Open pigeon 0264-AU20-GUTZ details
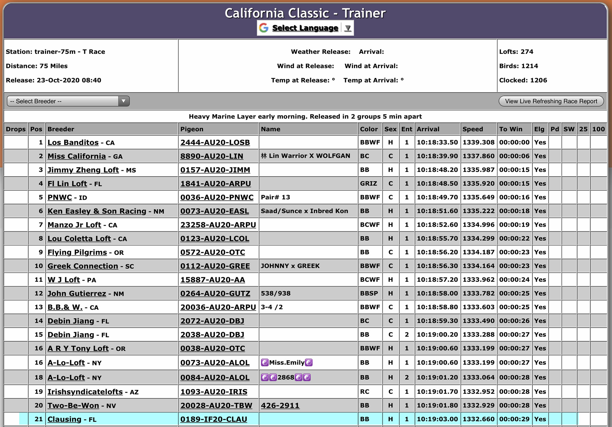Screen dimensions: 612x427 [x=215, y=294]
